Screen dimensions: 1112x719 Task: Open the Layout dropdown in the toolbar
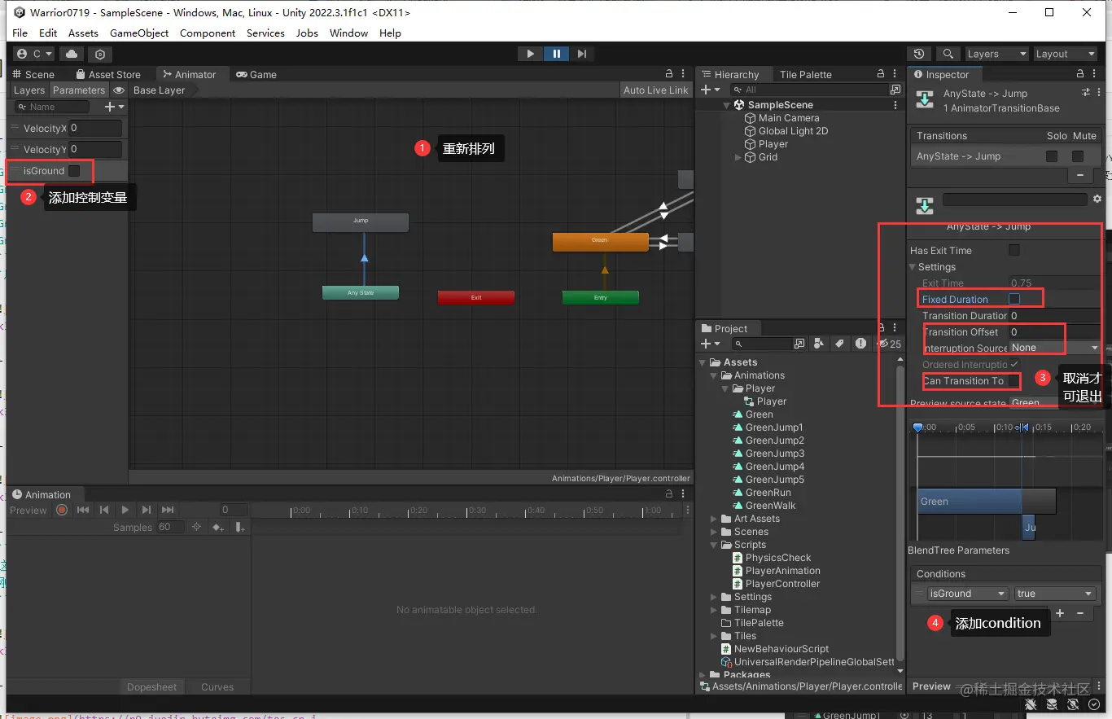1066,54
